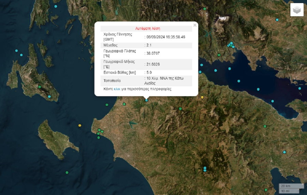
Task: Select yellow marker in sea west of the mainland
Action: [80, 126]
